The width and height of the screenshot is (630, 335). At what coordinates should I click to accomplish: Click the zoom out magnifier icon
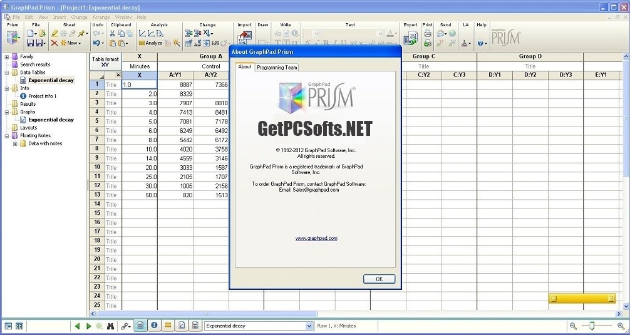574,326
